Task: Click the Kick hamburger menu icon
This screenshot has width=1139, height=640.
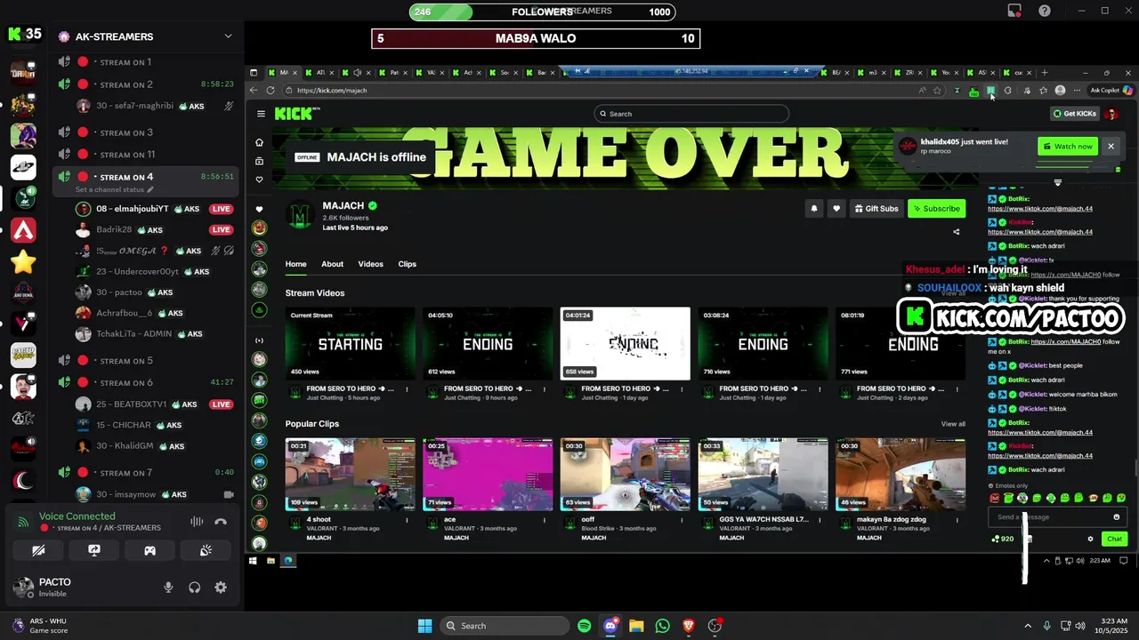Action: click(261, 114)
